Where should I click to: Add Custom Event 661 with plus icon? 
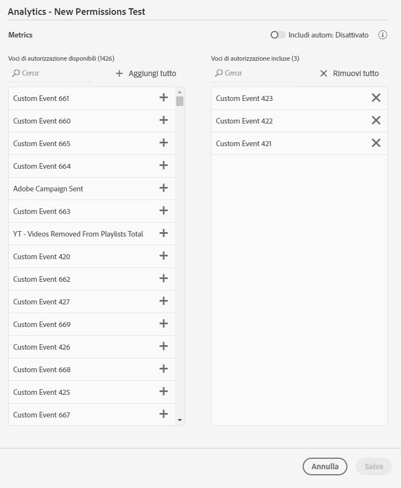[x=163, y=98]
